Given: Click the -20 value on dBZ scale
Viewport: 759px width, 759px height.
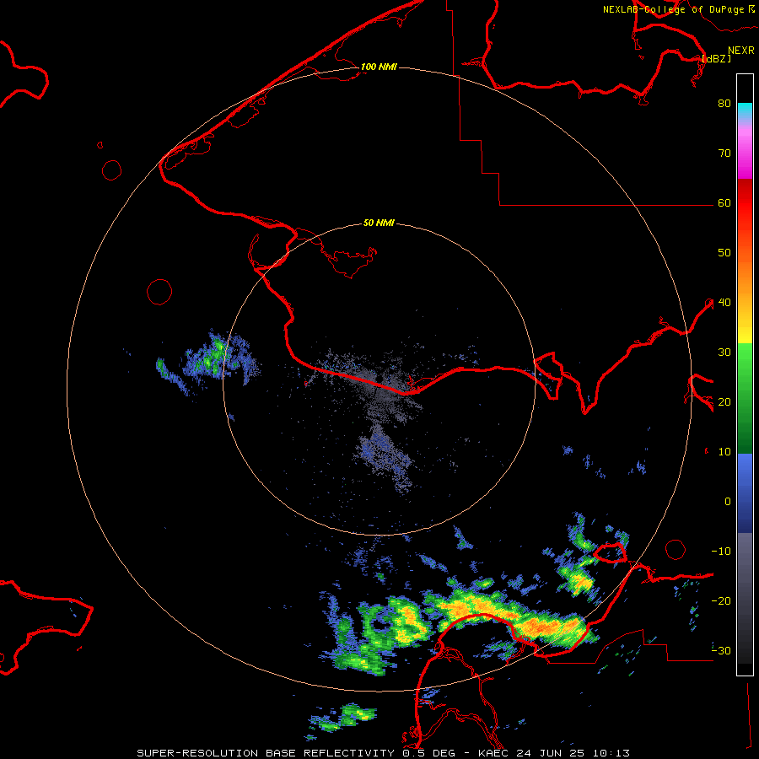Looking at the screenshot, I should coord(721,601).
